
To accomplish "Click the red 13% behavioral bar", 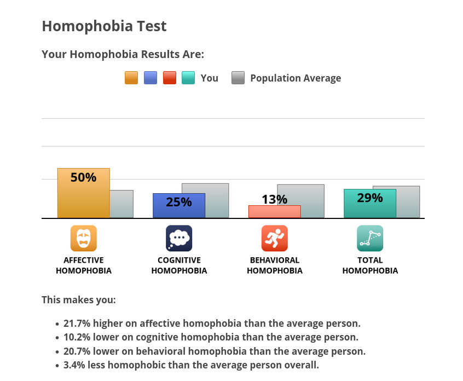I will tap(275, 212).
